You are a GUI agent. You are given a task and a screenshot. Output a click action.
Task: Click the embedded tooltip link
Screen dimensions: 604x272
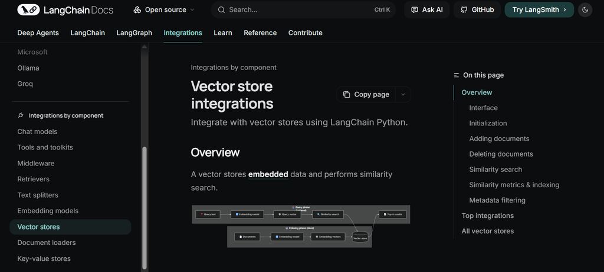click(x=268, y=174)
